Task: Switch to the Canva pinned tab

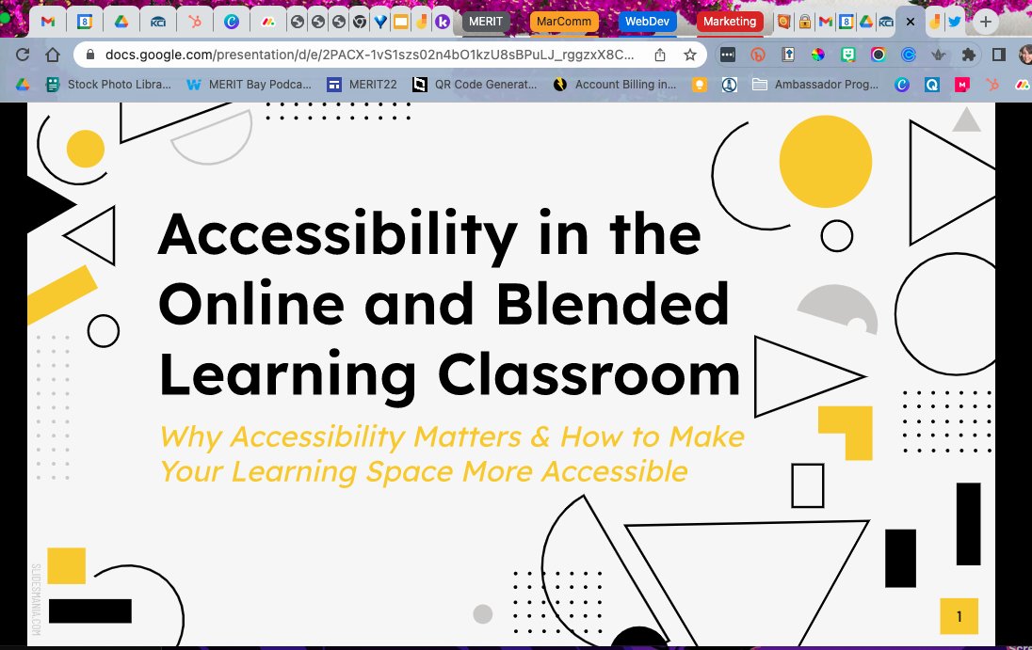Action: [231, 22]
